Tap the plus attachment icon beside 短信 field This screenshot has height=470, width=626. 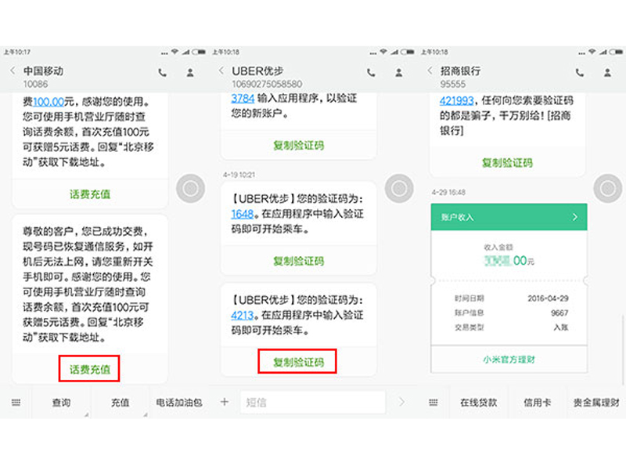225,402
